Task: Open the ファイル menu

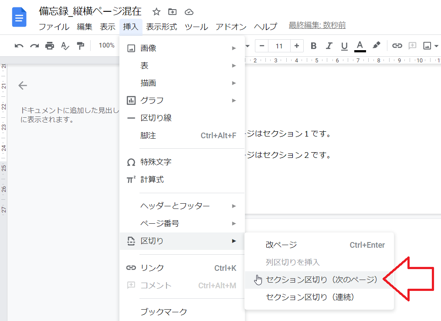Action: tap(54, 27)
